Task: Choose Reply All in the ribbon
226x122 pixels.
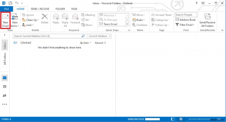Action: point(65,20)
